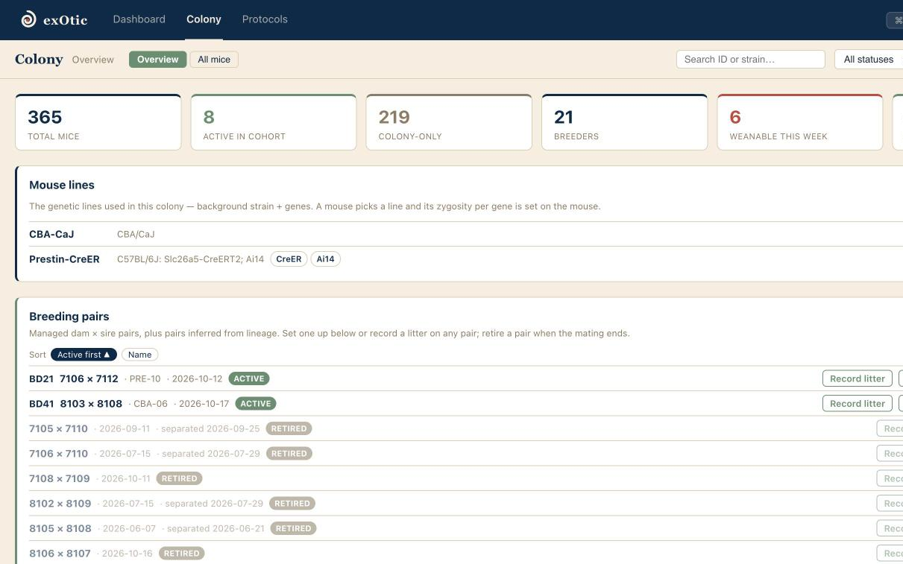Sort breeding pairs by Name

[x=139, y=355]
